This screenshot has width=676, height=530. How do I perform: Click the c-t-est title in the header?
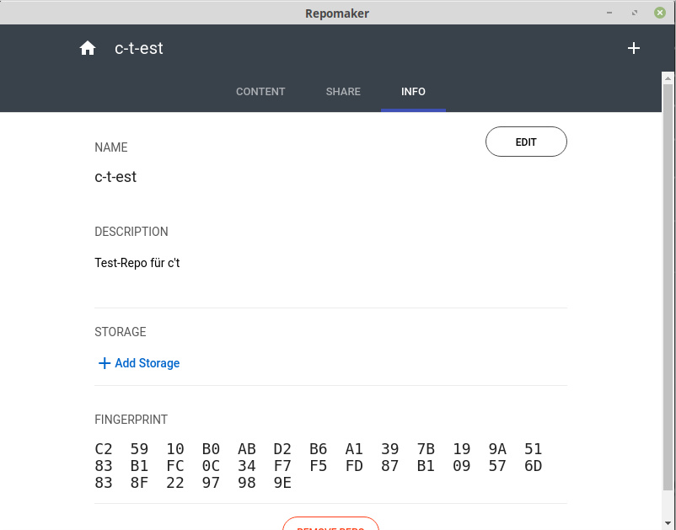[139, 49]
